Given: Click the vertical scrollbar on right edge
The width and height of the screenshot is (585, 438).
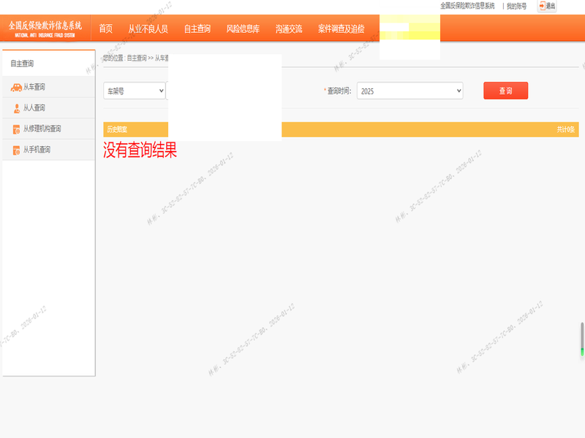Looking at the screenshot, I should point(582,338).
